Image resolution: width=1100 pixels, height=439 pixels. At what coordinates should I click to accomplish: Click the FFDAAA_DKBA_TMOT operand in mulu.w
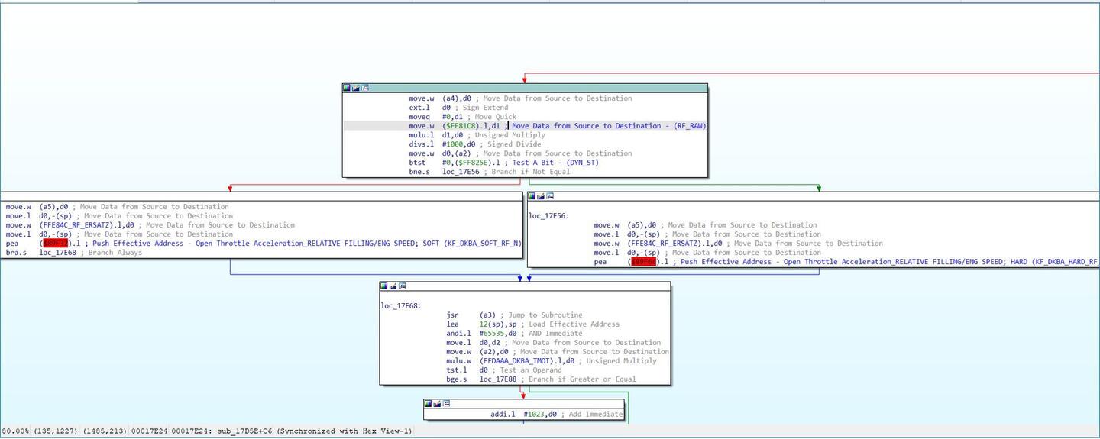click(x=517, y=361)
